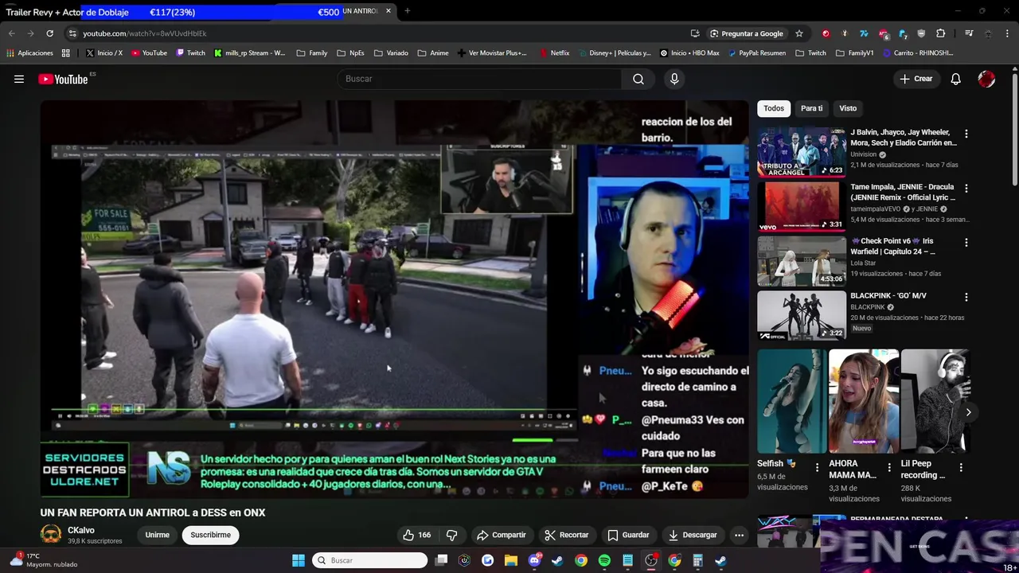Click the Compartir button
Viewport: 1019px width, 573px height.
tap(501, 535)
